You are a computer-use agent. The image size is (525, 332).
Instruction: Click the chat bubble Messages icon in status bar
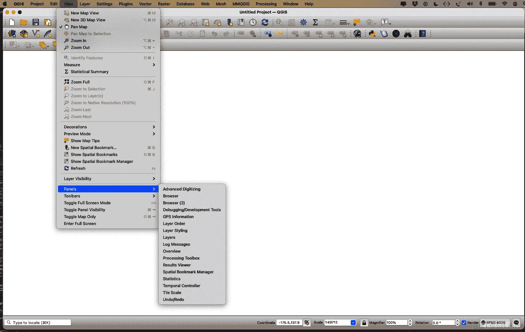[x=516, y=323]
